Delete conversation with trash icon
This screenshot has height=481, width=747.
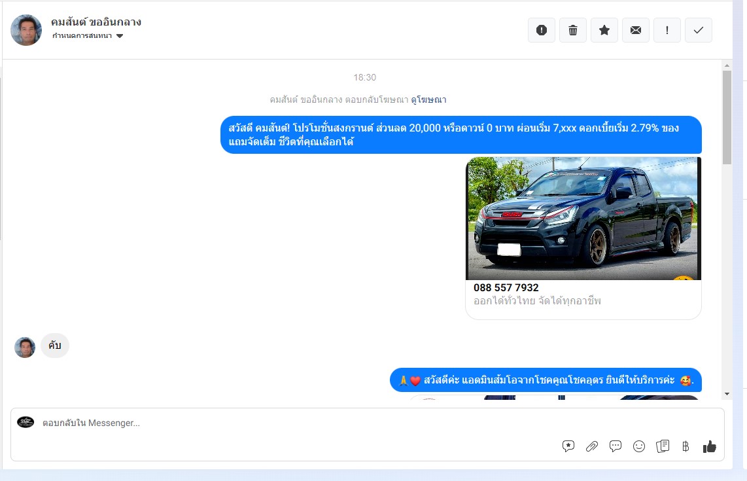click(x=572, y=30)
